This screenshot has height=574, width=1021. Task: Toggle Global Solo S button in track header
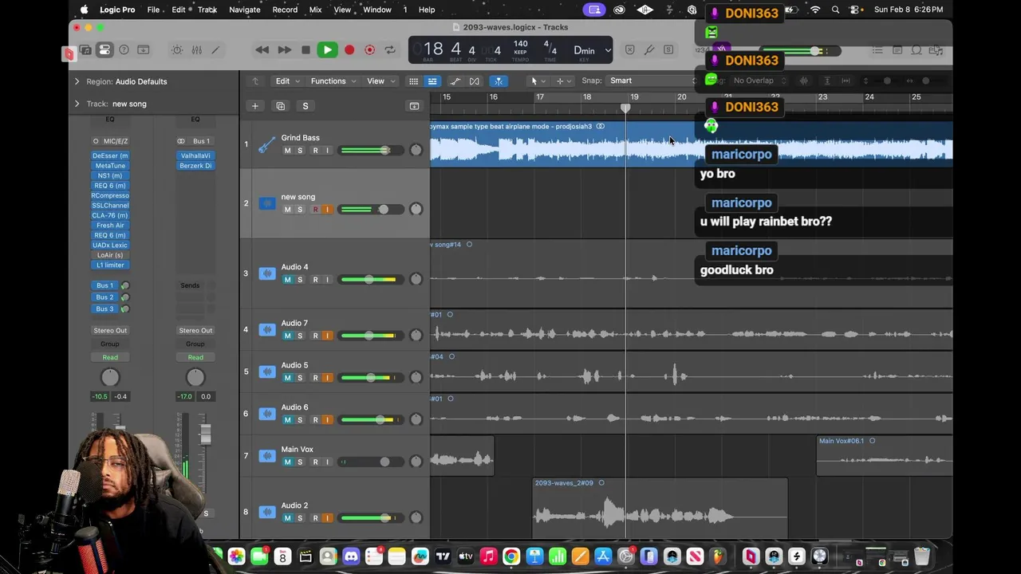(305, 106)
